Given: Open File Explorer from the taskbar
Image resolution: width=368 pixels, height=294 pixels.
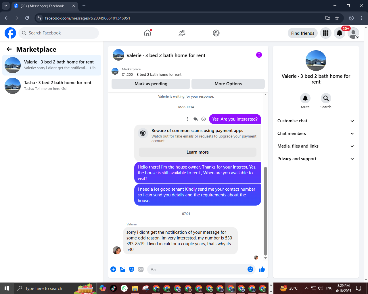Looking at the screenshot, I should tap(135, 288).
